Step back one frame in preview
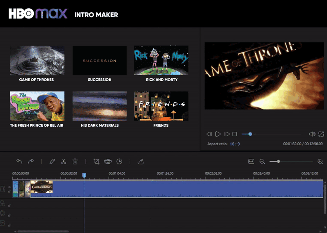The height and width of the screenshot is (233, 327). click(x=209, y=134)
